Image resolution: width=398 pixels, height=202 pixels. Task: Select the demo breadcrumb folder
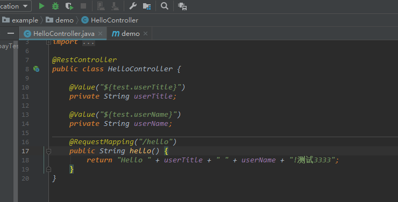click(60, 20)
